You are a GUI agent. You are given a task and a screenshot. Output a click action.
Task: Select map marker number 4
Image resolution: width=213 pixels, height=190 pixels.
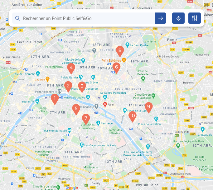click(x=71, y=68)
